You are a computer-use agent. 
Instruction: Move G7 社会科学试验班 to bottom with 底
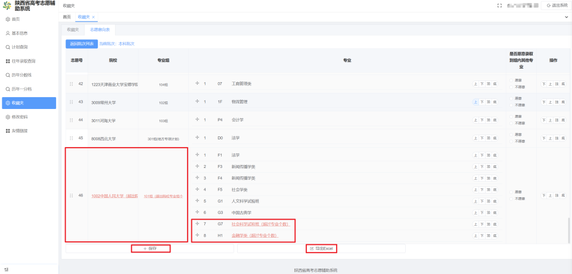coord(495,225)
